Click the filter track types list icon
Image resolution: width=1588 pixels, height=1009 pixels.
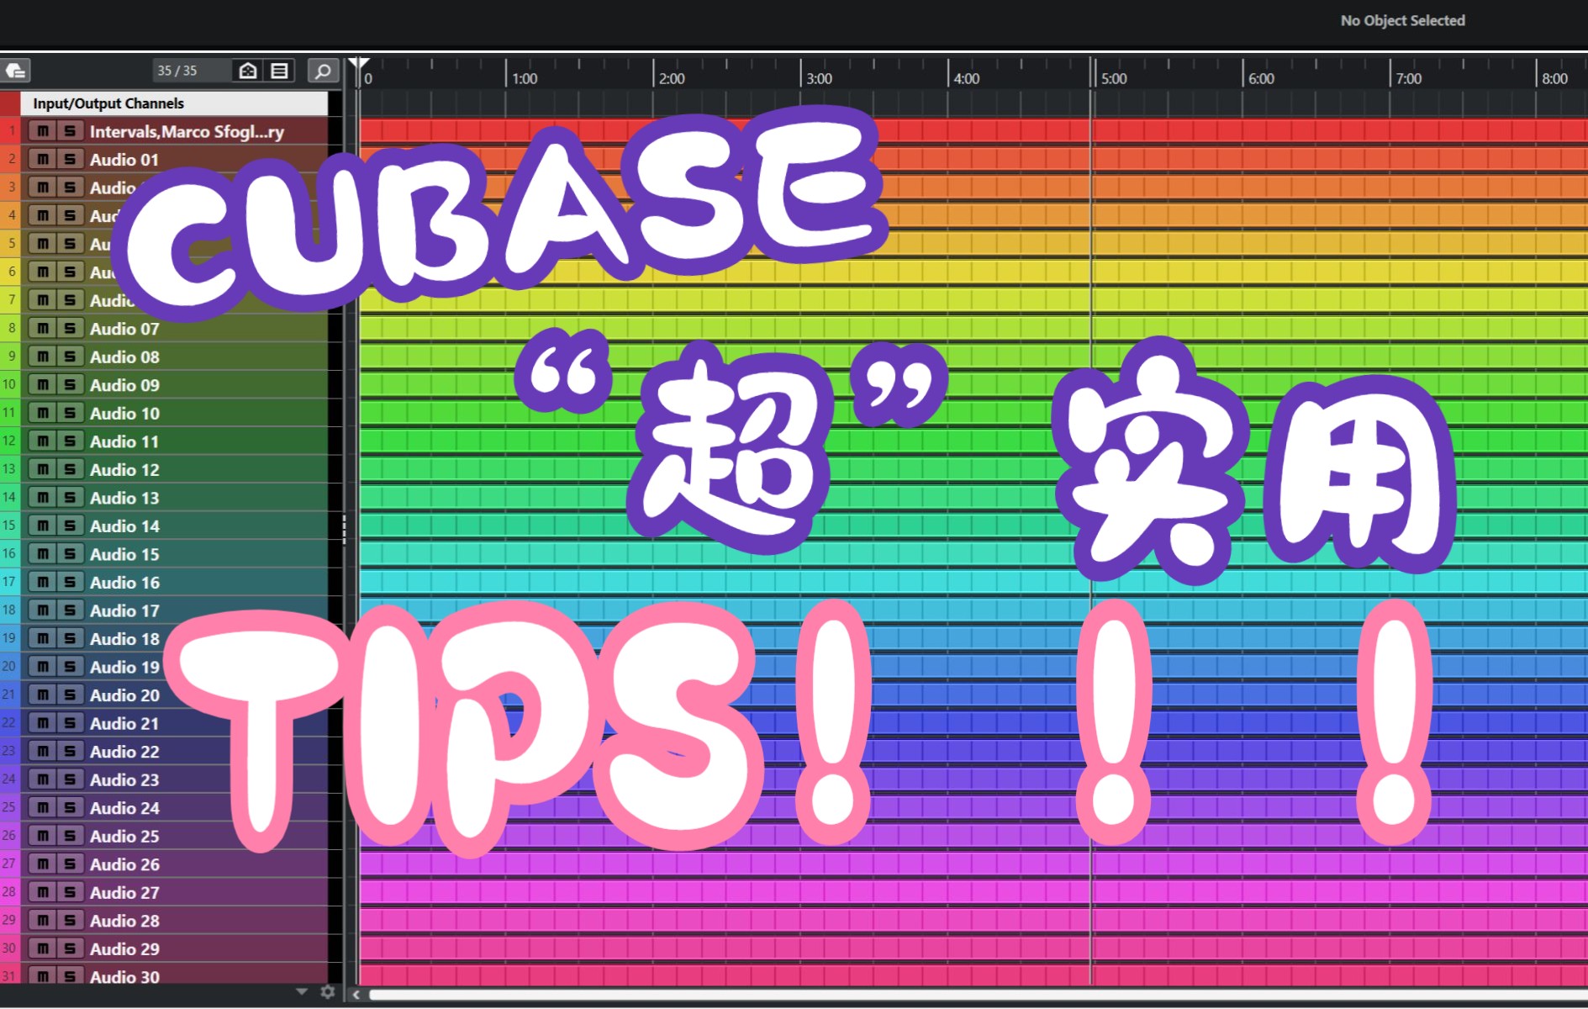280,71
